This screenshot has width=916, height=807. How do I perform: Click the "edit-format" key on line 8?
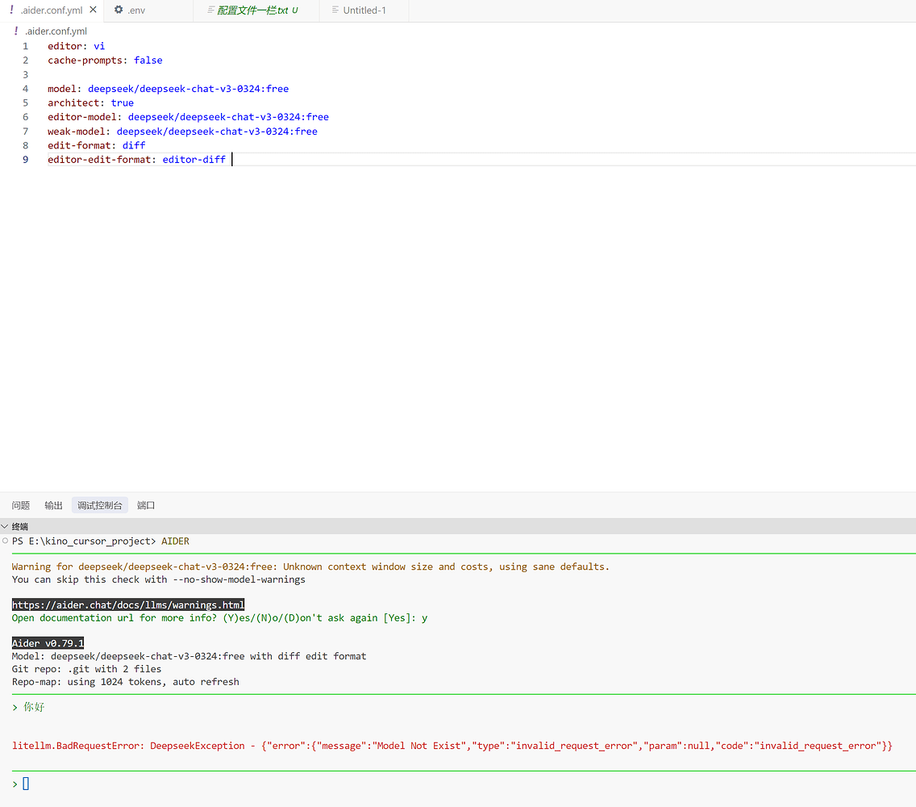tap(80, 145)
